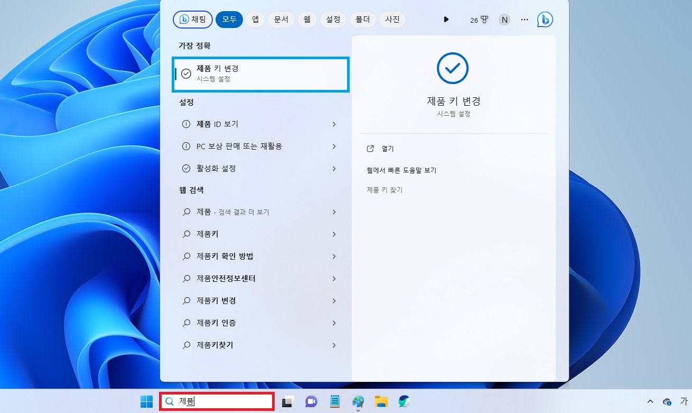Open the teal swirl browser icon on taskbar
Viewport: 692px width, 413px height.
[x=405, y=402]
